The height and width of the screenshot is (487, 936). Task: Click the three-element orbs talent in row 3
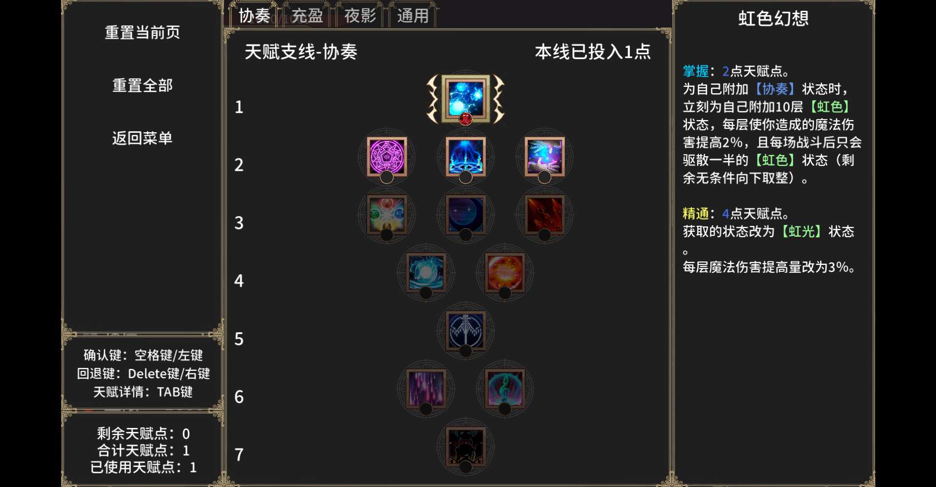pos(387,215)
